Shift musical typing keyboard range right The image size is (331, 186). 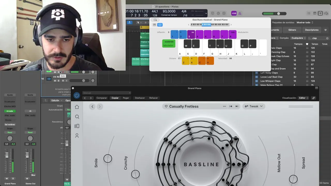click(231, 25)
